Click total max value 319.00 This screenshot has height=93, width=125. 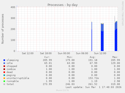click(x=115, y=84)
